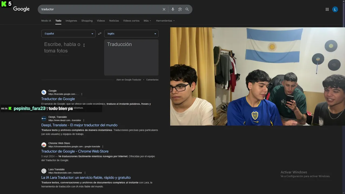Expand the Más search filters menu
The width and height of the screenshot is (345, 194).
click(x=147, y=21)
